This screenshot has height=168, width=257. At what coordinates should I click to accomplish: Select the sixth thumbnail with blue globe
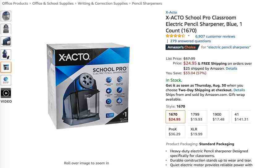coord(6,80)
